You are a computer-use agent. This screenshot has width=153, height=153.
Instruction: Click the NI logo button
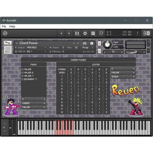coord(146,33)
